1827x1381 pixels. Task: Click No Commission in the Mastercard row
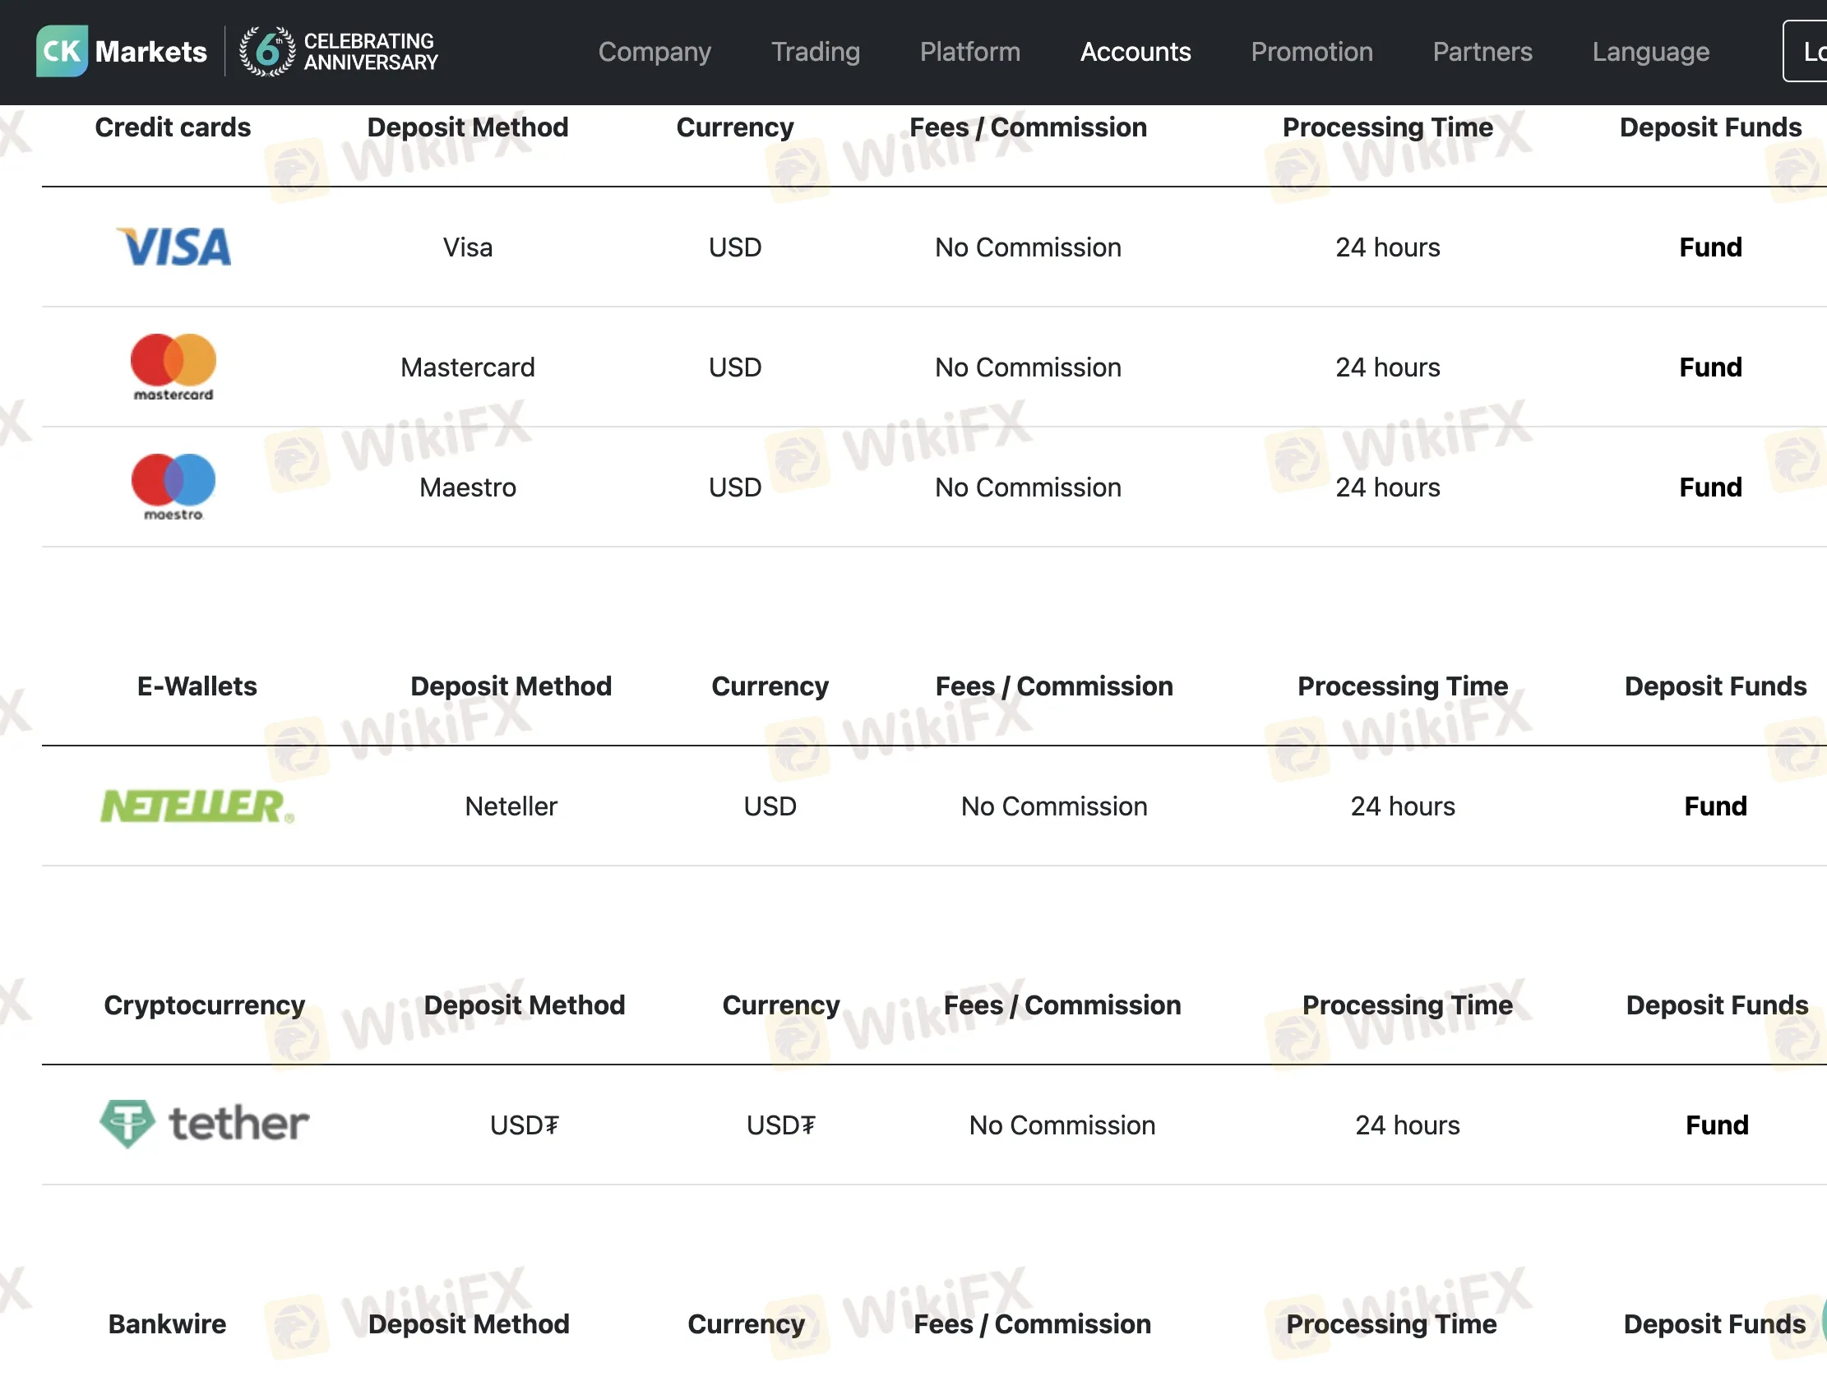coord(1028,367)
